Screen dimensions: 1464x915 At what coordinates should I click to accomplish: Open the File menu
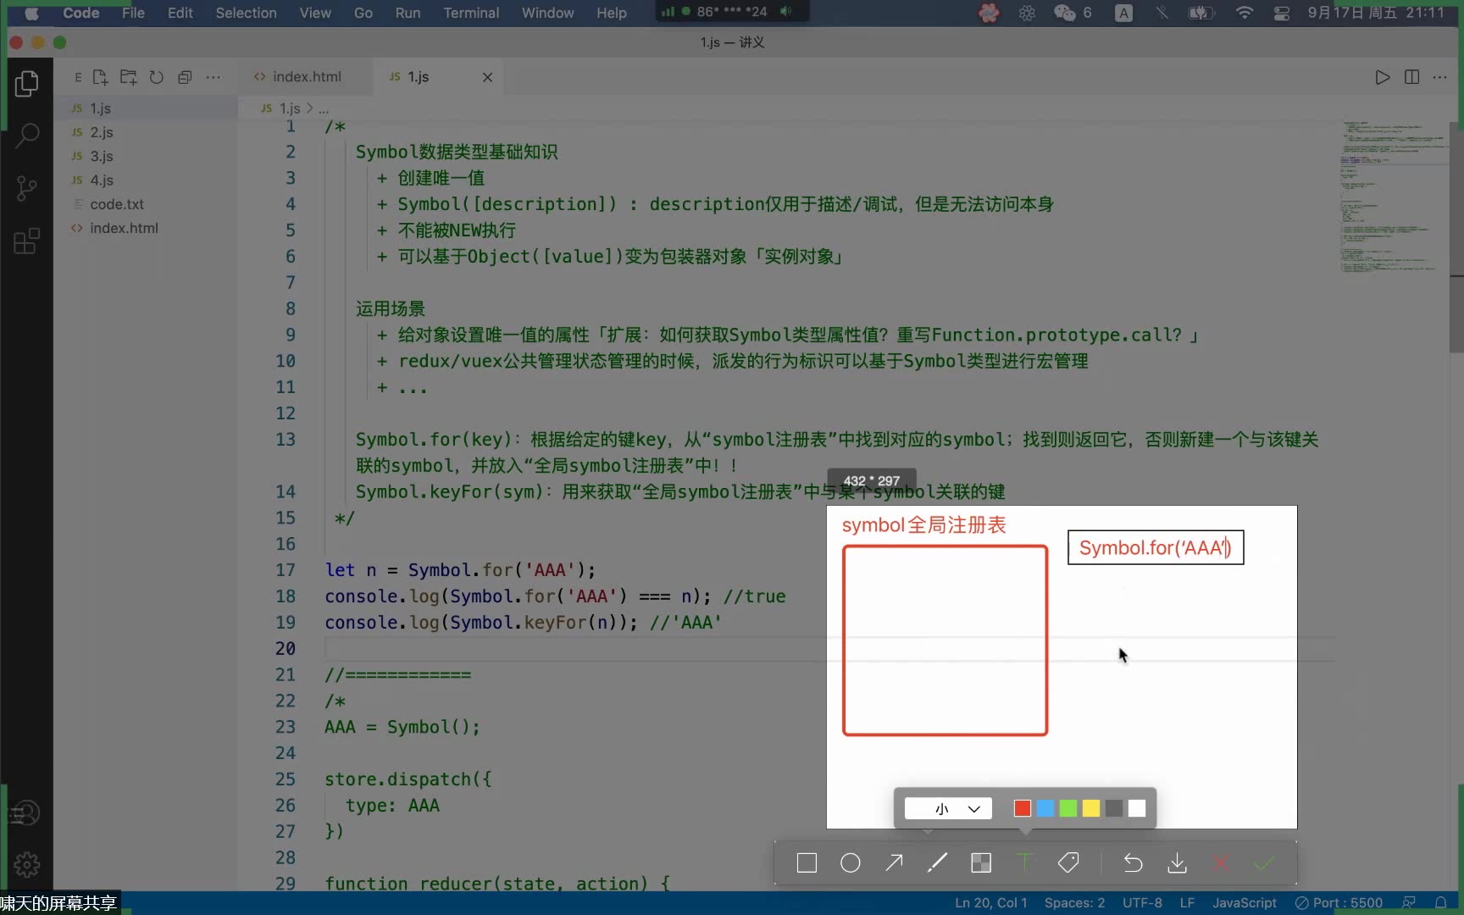point(133,13)
